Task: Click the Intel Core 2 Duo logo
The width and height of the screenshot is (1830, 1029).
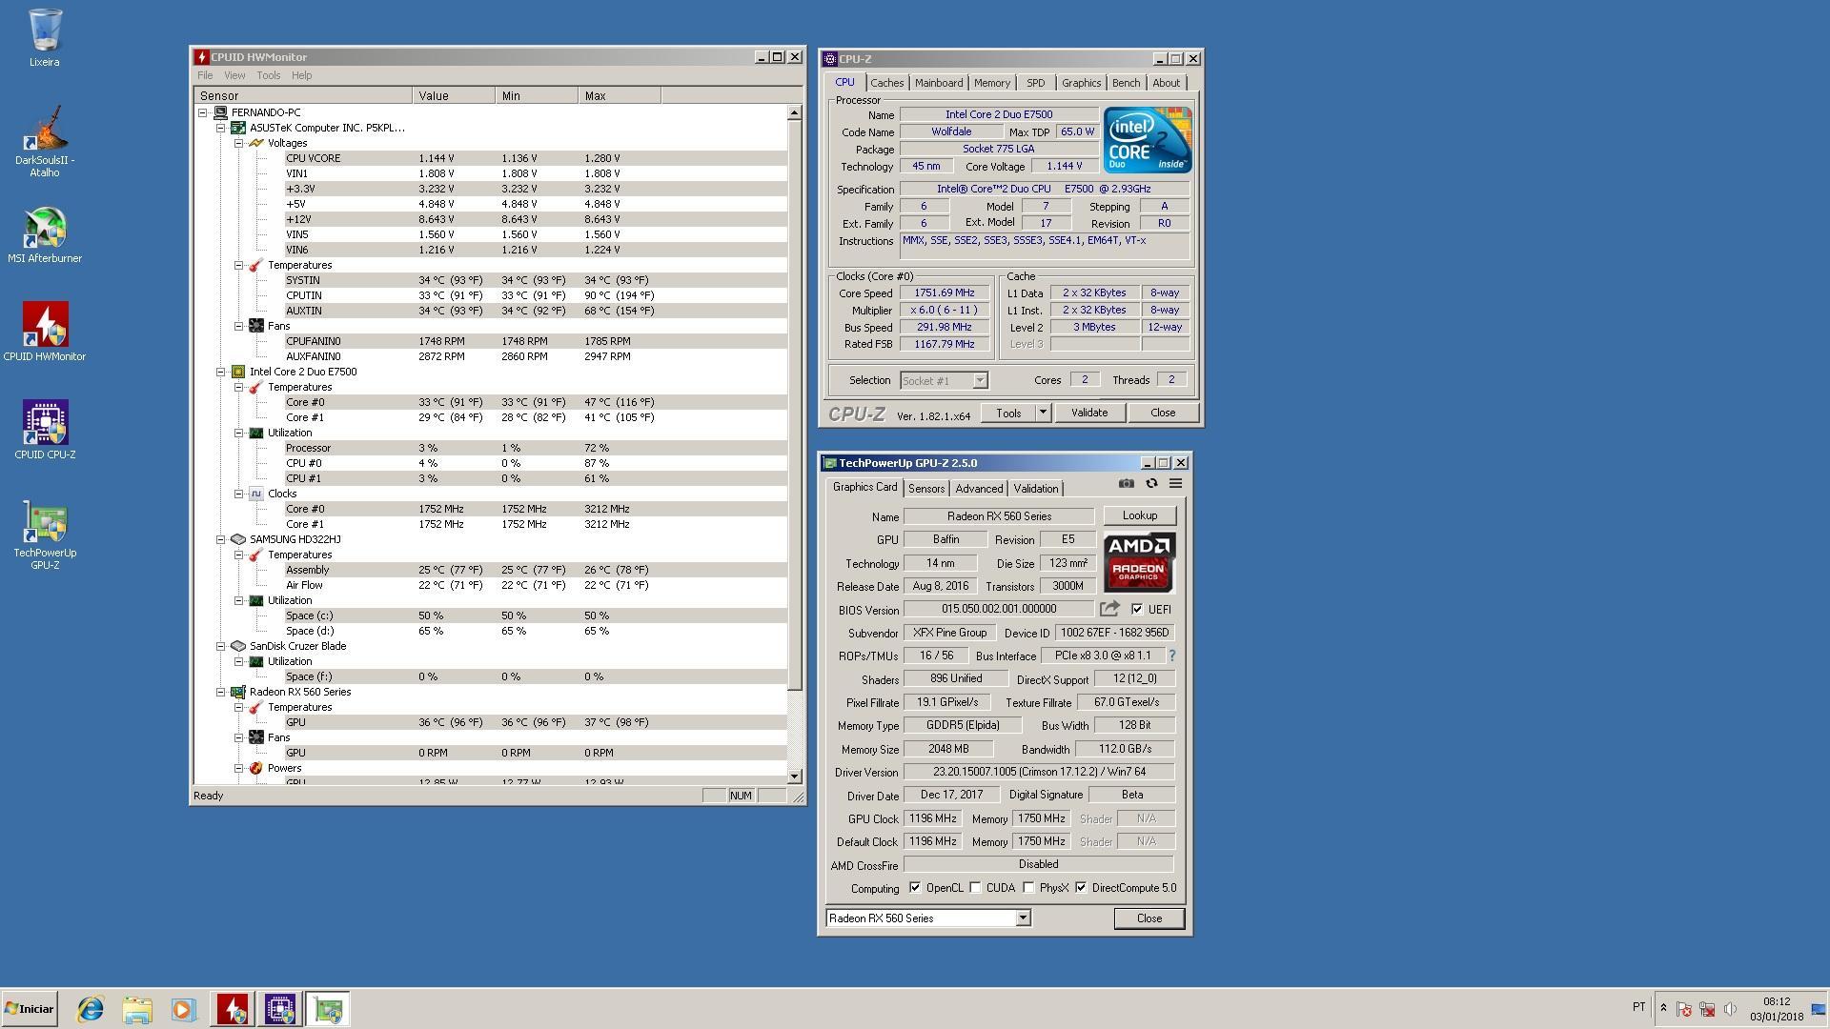Action: click(1148, 140)
